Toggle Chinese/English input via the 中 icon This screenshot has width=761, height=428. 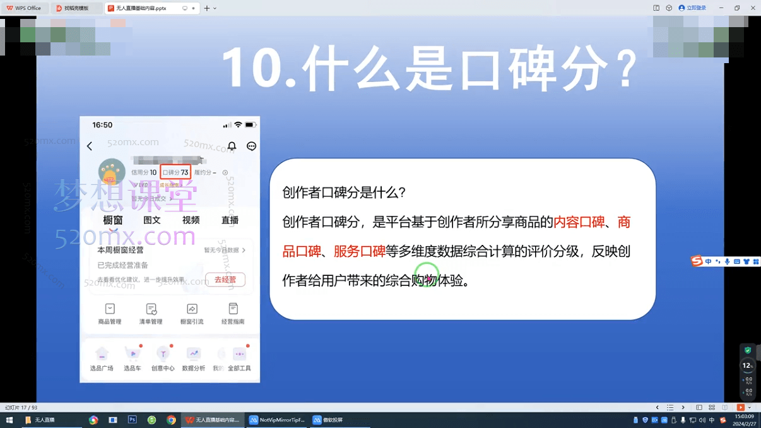pos(708,261)
